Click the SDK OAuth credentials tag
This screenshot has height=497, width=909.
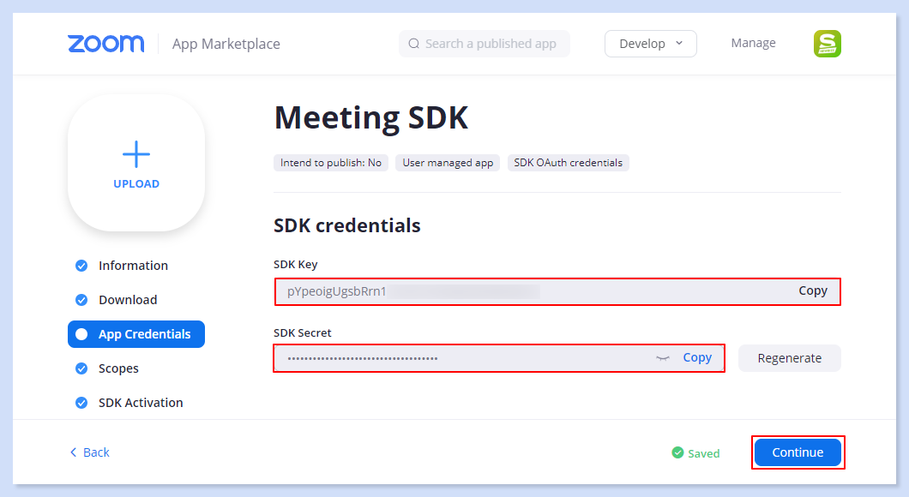click(568, 163)
